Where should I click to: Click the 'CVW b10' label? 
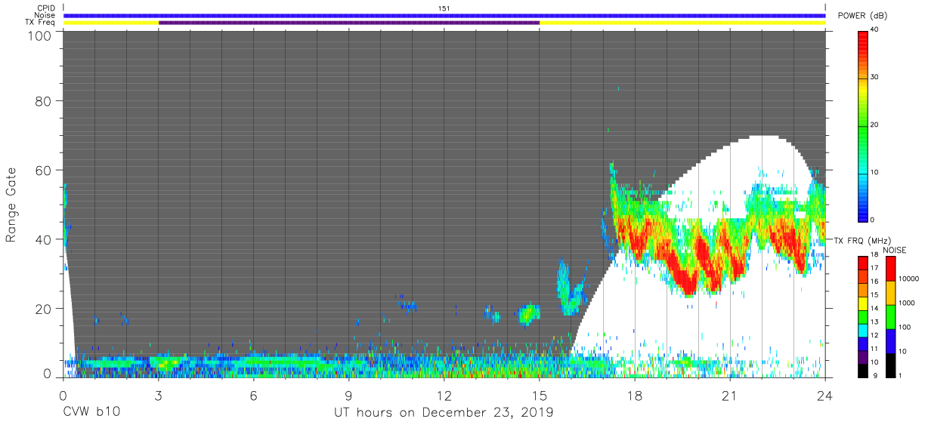(x=91, y=413)
